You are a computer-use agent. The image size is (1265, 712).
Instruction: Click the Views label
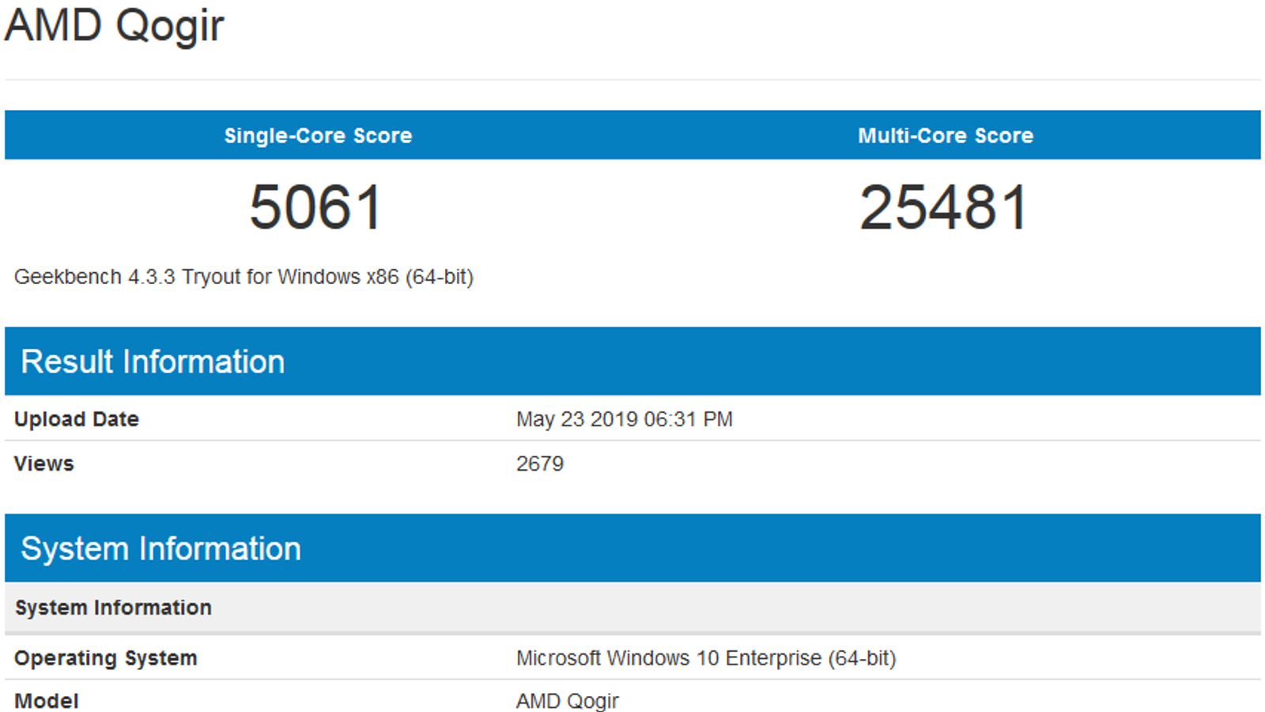(44, 463)
